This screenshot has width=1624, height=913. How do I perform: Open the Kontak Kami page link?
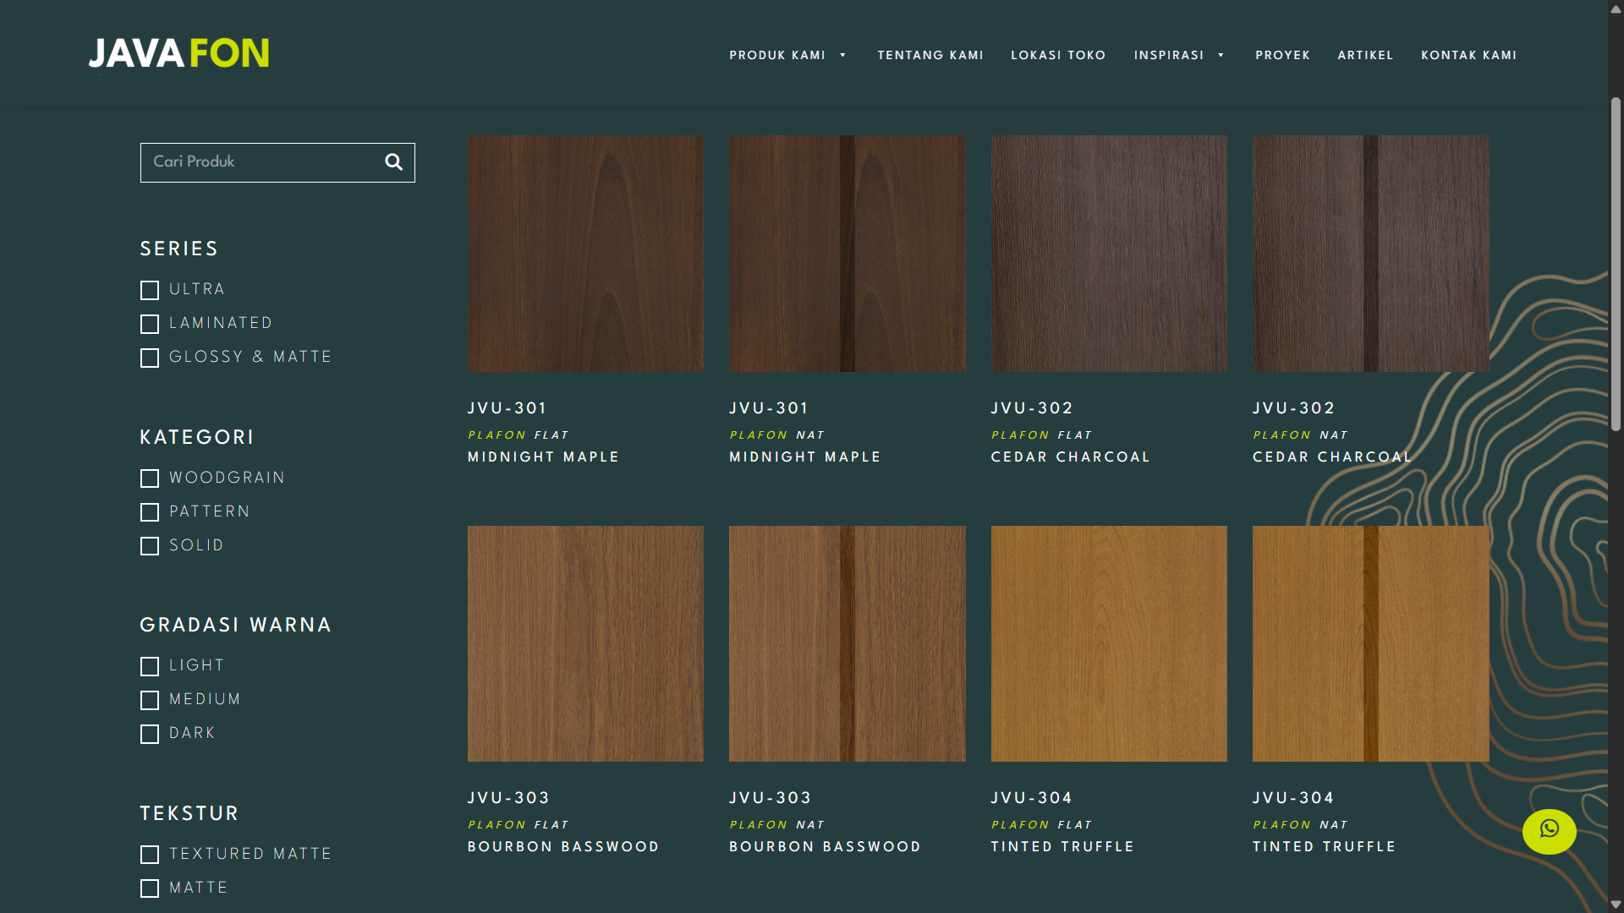click(1468, 55)
